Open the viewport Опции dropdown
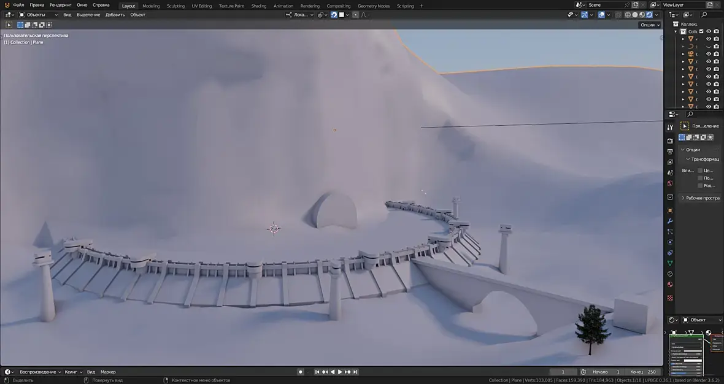 (650, 25)
